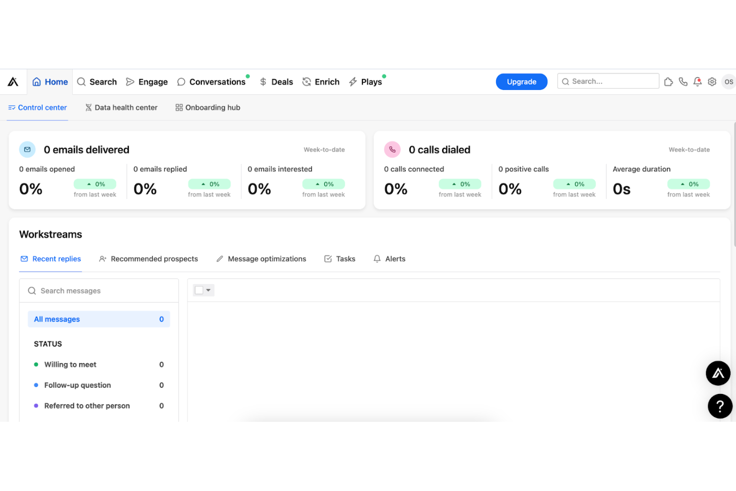Open the Search navigation item
This screenshot has height=491, width=736.
tap(97, 82)
